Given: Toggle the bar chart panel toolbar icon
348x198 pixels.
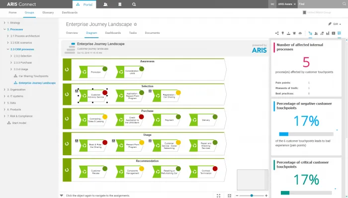Looking at the screenshot, I should [x=328, y=33].
